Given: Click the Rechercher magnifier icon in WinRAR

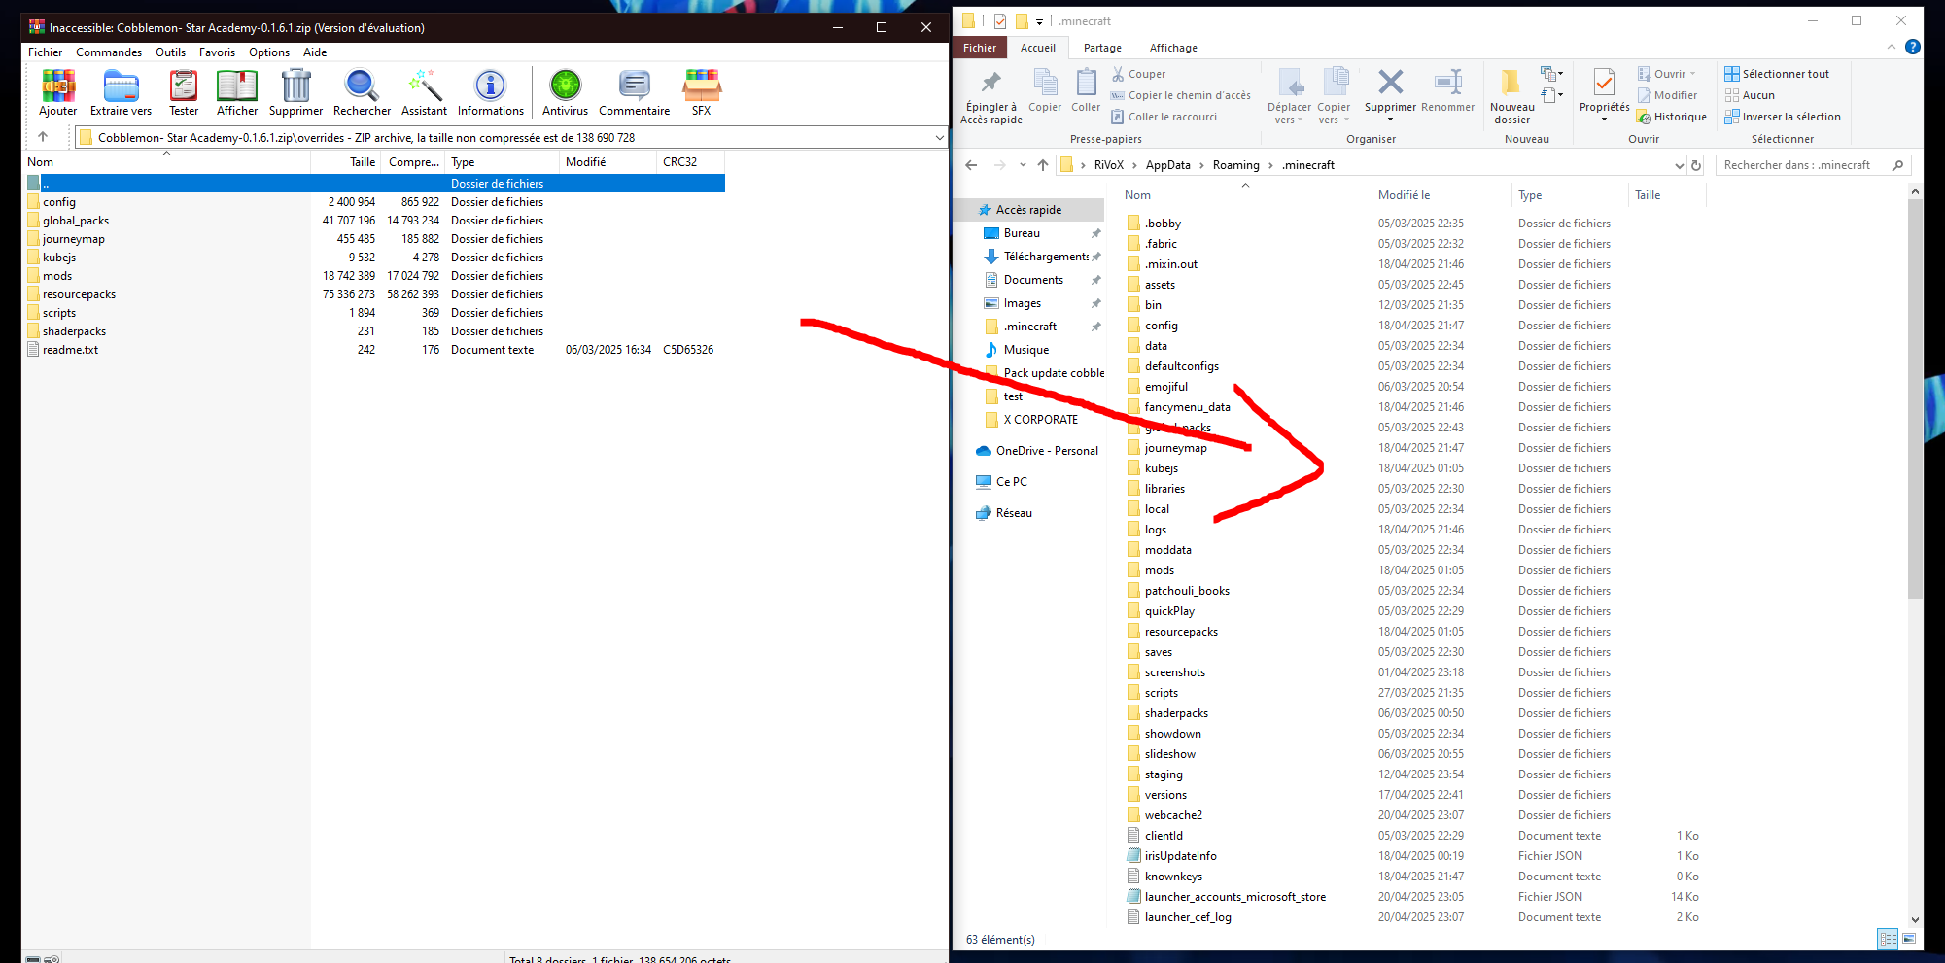Looking at the screenshot, I should 362,93.
